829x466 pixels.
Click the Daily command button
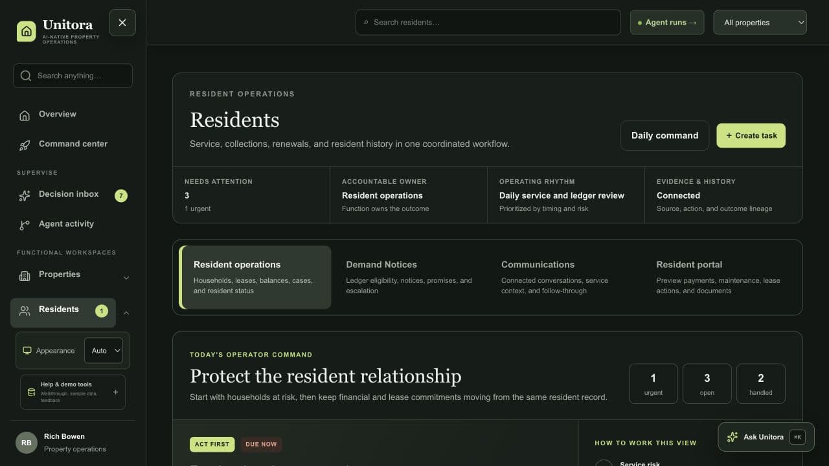point(664,136)
